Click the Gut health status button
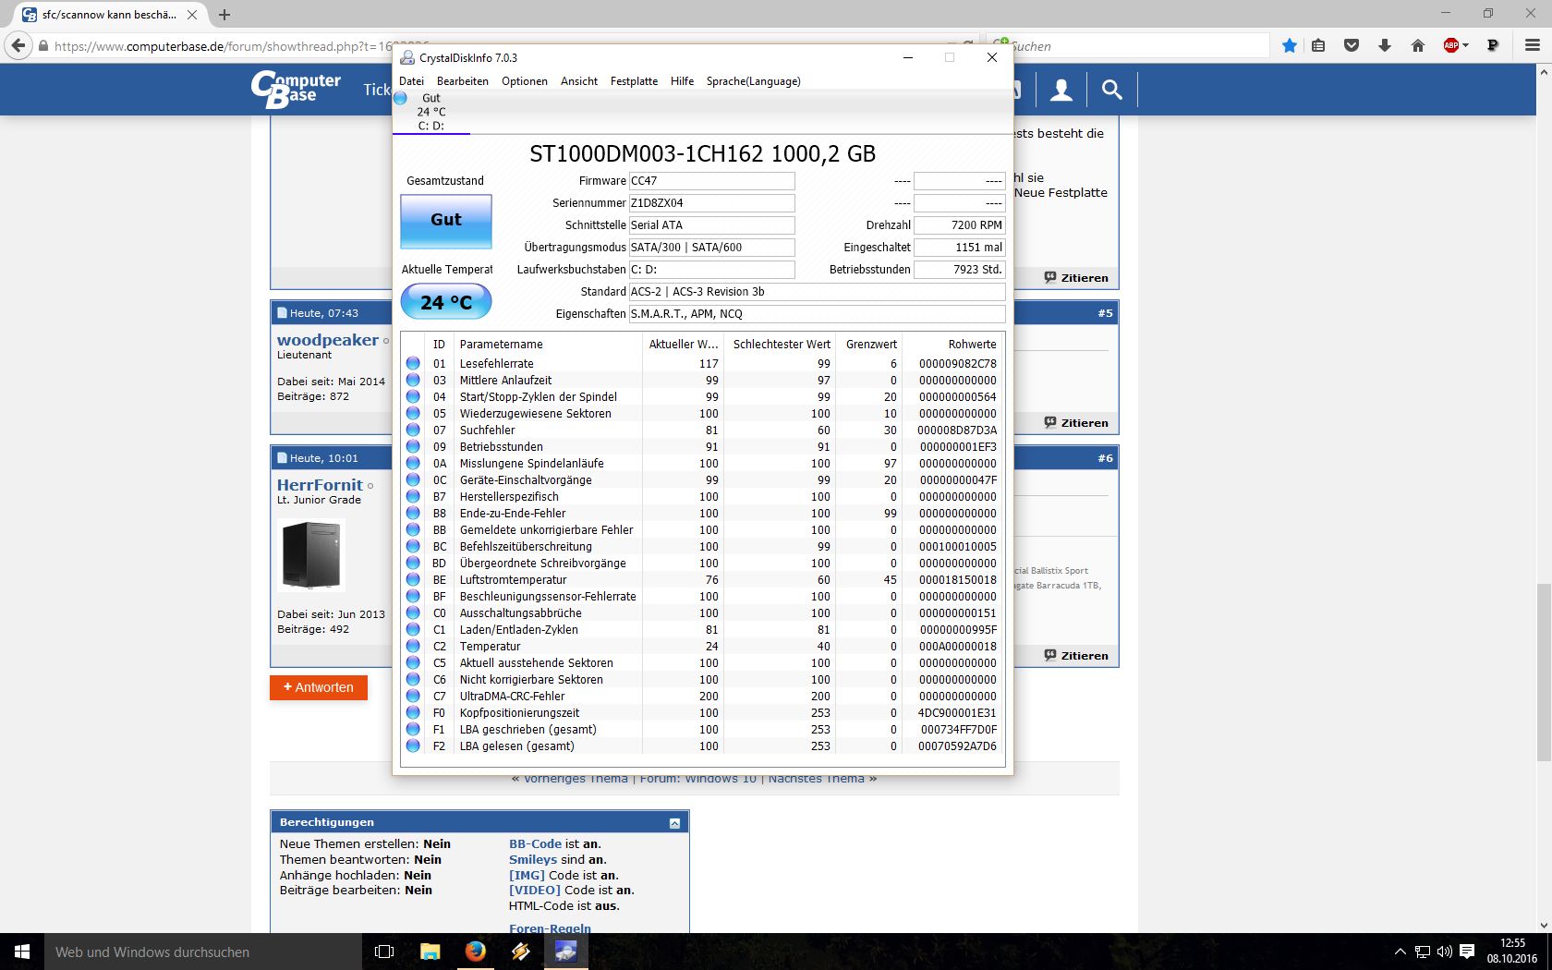1552x970 pixels. (x=445, y=221)
